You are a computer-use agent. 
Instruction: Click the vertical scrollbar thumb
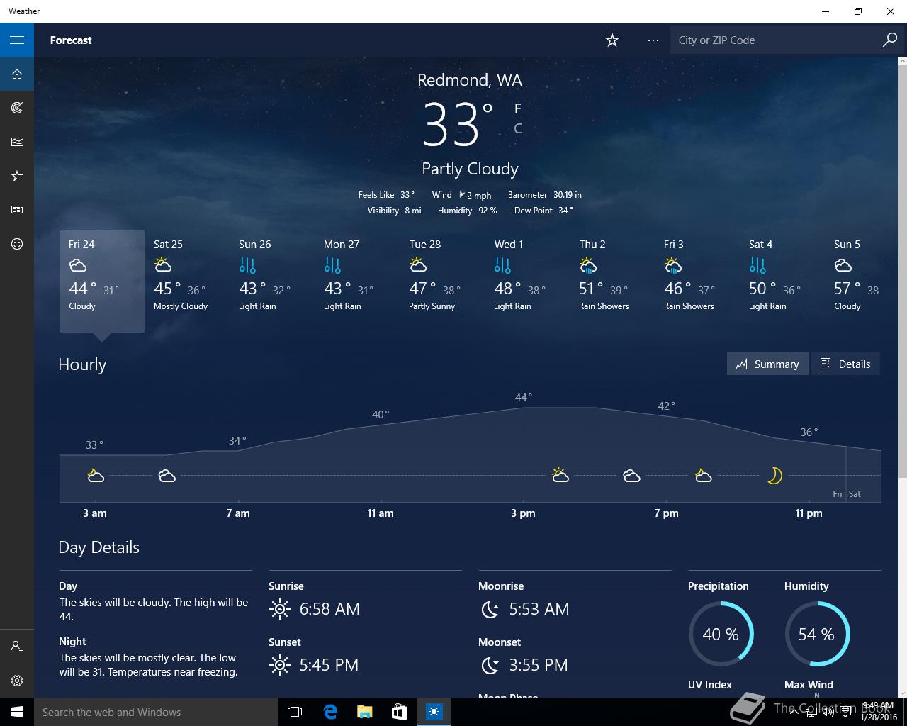903,272
